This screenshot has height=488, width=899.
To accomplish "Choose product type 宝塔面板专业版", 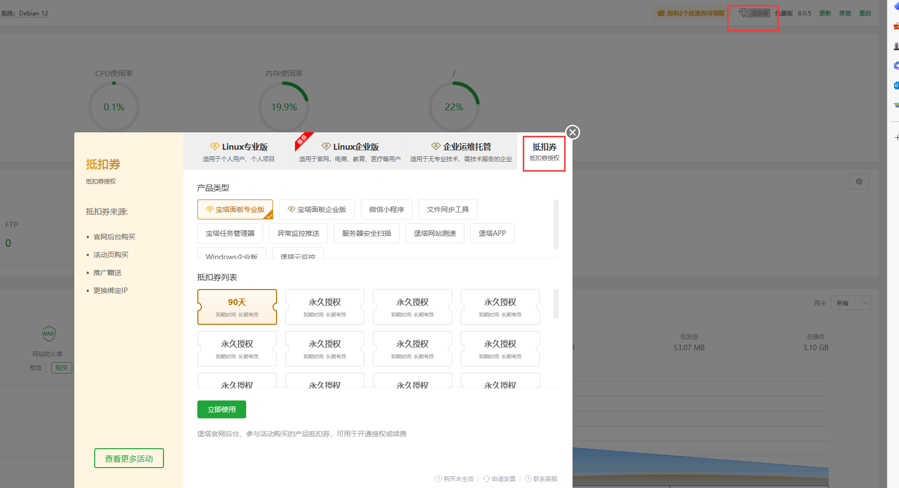I will (235, 209).
